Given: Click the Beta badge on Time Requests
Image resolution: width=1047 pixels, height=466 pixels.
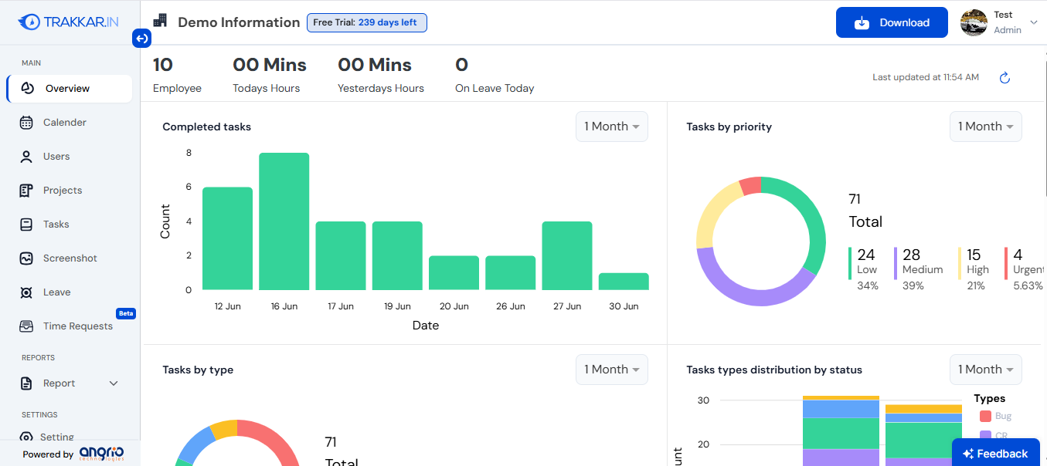Looking at the screenshot, I should pyautogui.click(x=125, y=313).
